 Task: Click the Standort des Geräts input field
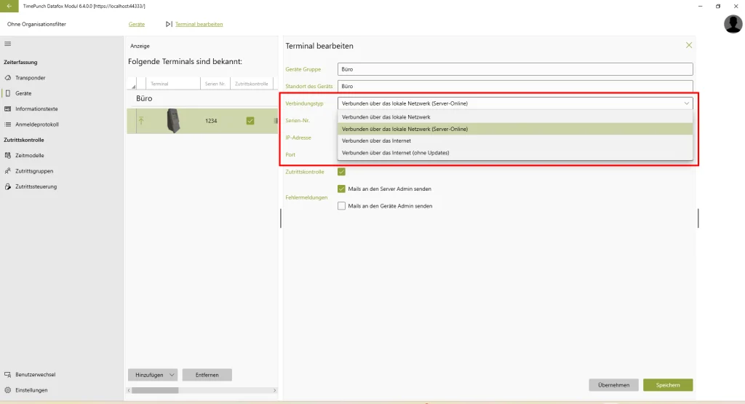click(515, 86)
